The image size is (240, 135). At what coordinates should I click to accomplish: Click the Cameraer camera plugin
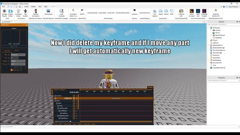tap(134, 12)
